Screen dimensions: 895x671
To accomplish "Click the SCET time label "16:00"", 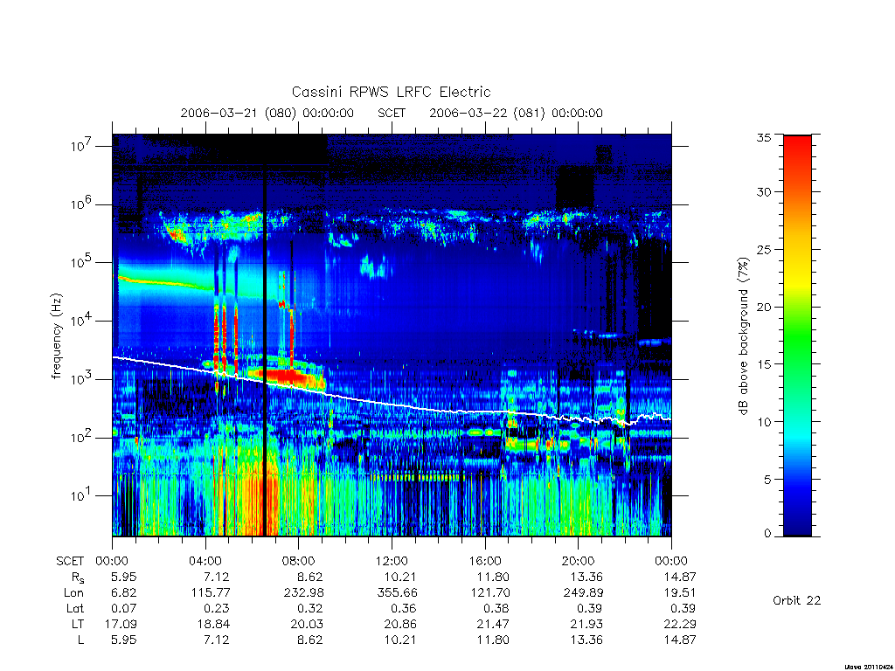I will click(x=485, y=561).
